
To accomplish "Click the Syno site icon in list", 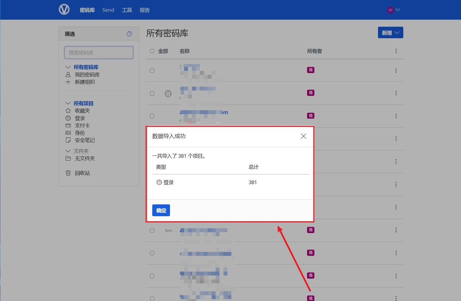I will (169, 230).
